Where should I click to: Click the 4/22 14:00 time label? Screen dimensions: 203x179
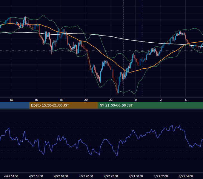11,176
